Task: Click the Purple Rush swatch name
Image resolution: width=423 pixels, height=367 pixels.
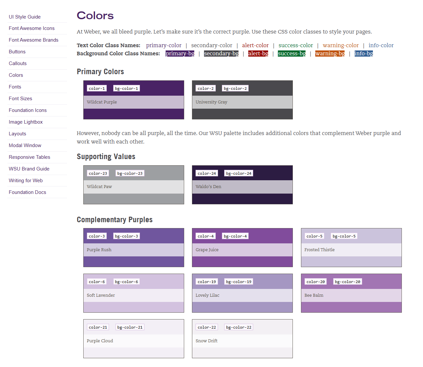Action: (99, 250)
